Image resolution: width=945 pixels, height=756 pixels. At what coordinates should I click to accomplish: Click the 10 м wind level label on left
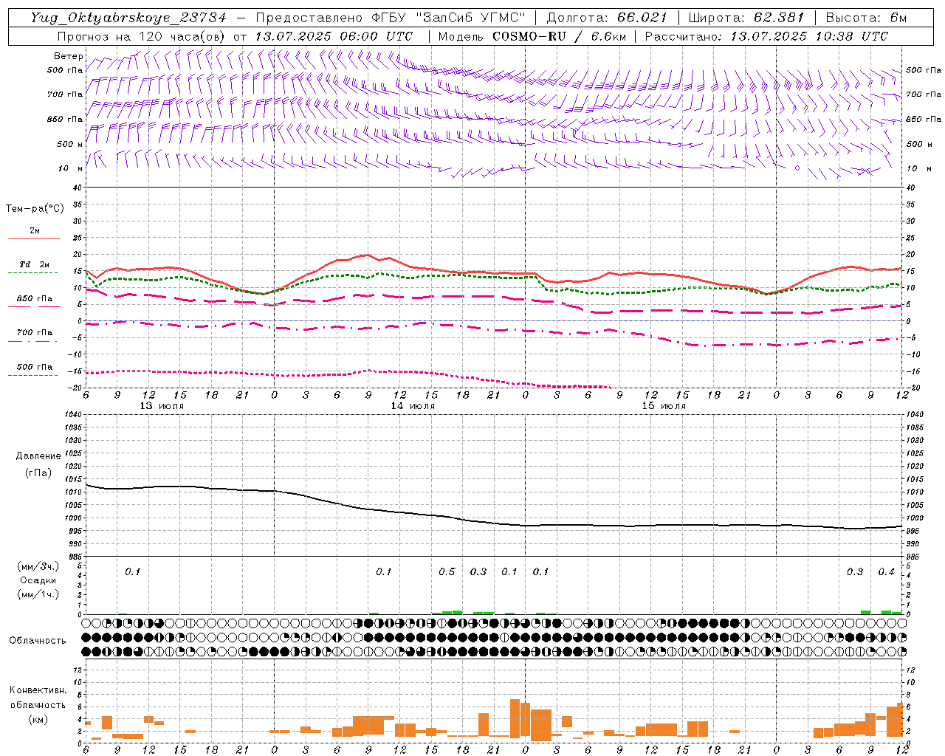(x=71, y=168)
